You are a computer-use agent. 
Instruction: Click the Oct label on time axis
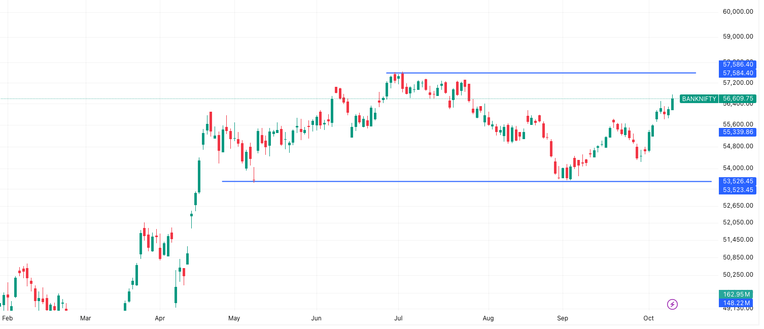pos(648,318)
